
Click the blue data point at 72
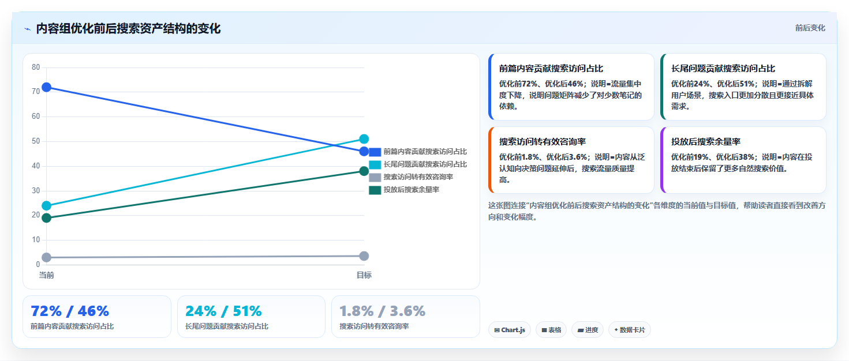point(47,87)
